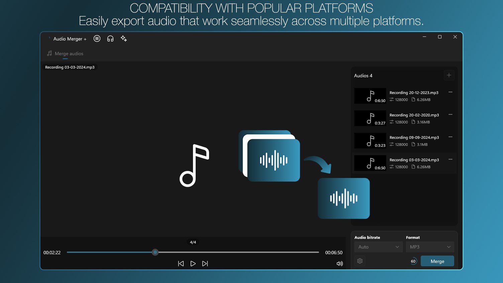The width and height of the screenshot is (503, 283).
Task: Click Recording 20-12-2023.mp3 file name
Action: [x=414, y=93]
